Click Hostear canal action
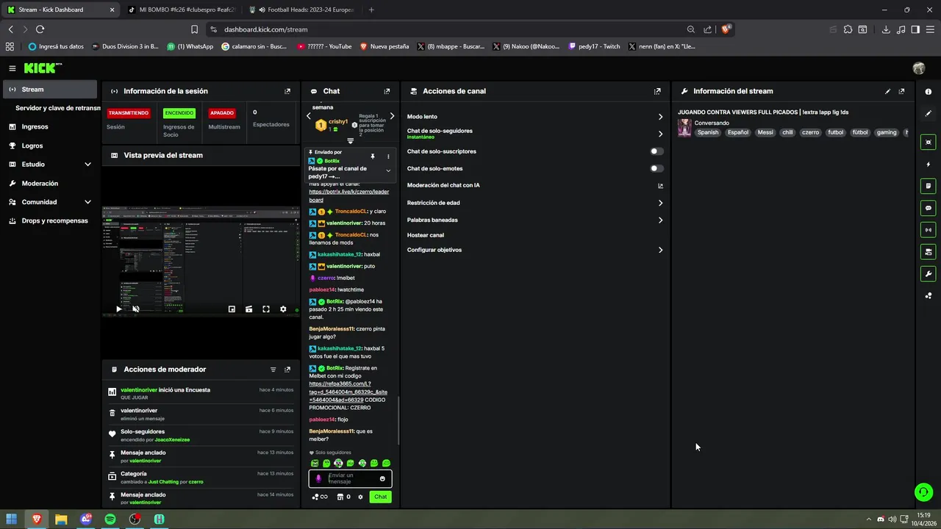This screenshot has width=941, height=529. pyautogui.click(x=426, y=235)
